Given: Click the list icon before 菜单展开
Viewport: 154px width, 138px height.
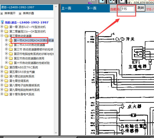Looking at the screenshot, I should [x=2, y=13].
